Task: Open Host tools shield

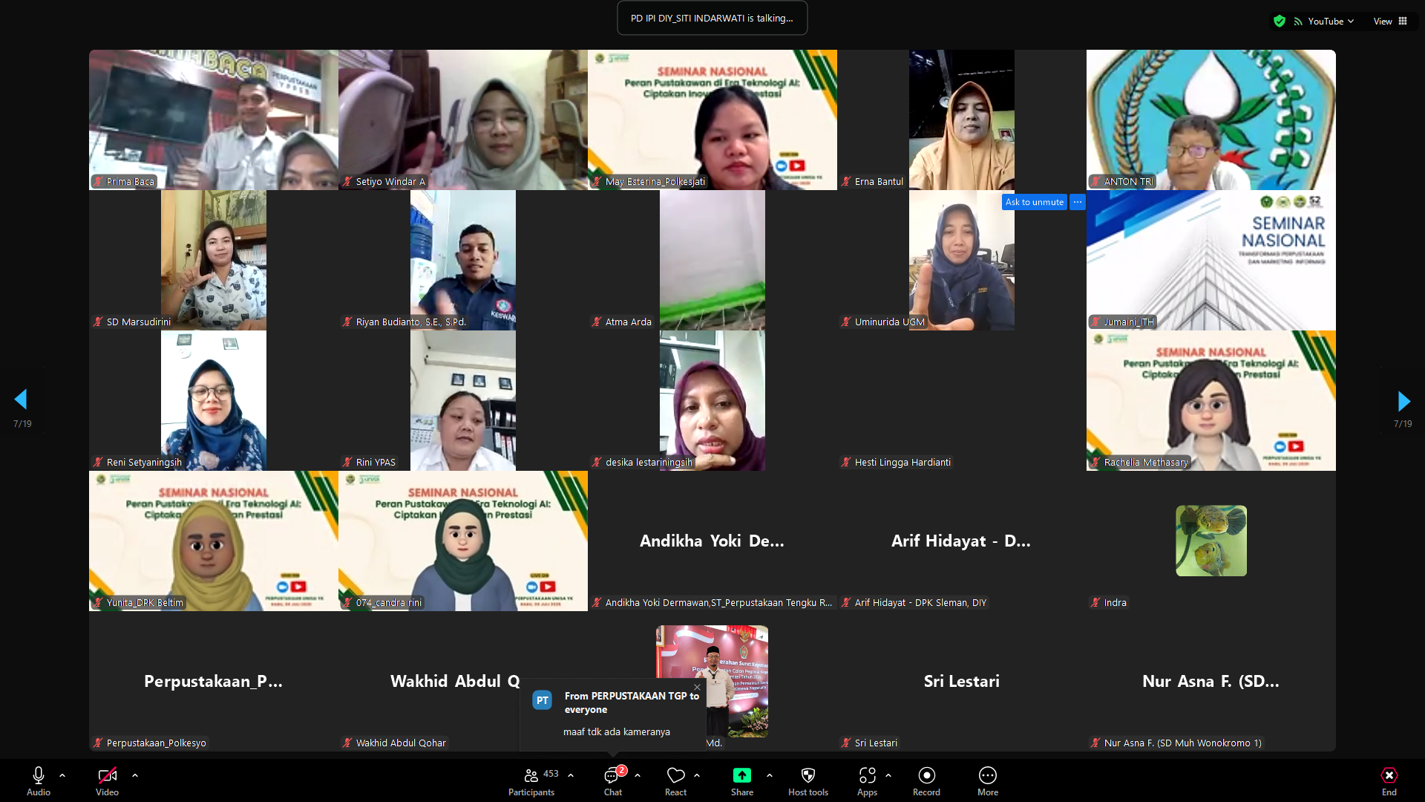Action: pos(808,781)
